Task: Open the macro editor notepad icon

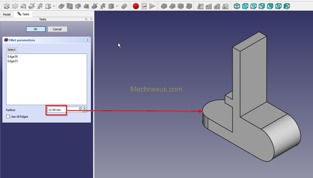Action: click(144, 6)
